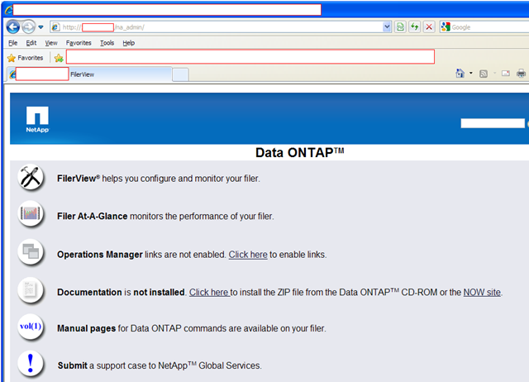The image size is (529, 382).
Task: Click the Data ONTAP heading
Action: point(299,152)
